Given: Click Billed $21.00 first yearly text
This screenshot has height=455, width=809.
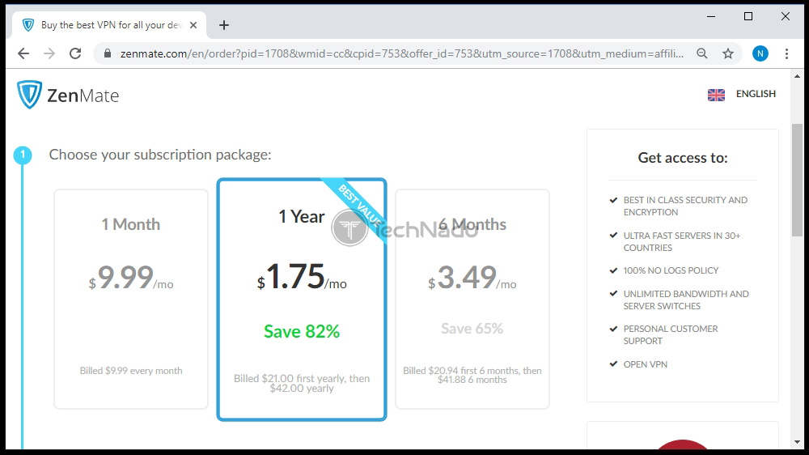Looking at the screenshot, I should (302, 383).
